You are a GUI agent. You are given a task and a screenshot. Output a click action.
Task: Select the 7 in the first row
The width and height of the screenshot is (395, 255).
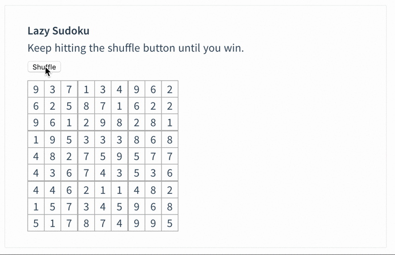tap(69, 89)
